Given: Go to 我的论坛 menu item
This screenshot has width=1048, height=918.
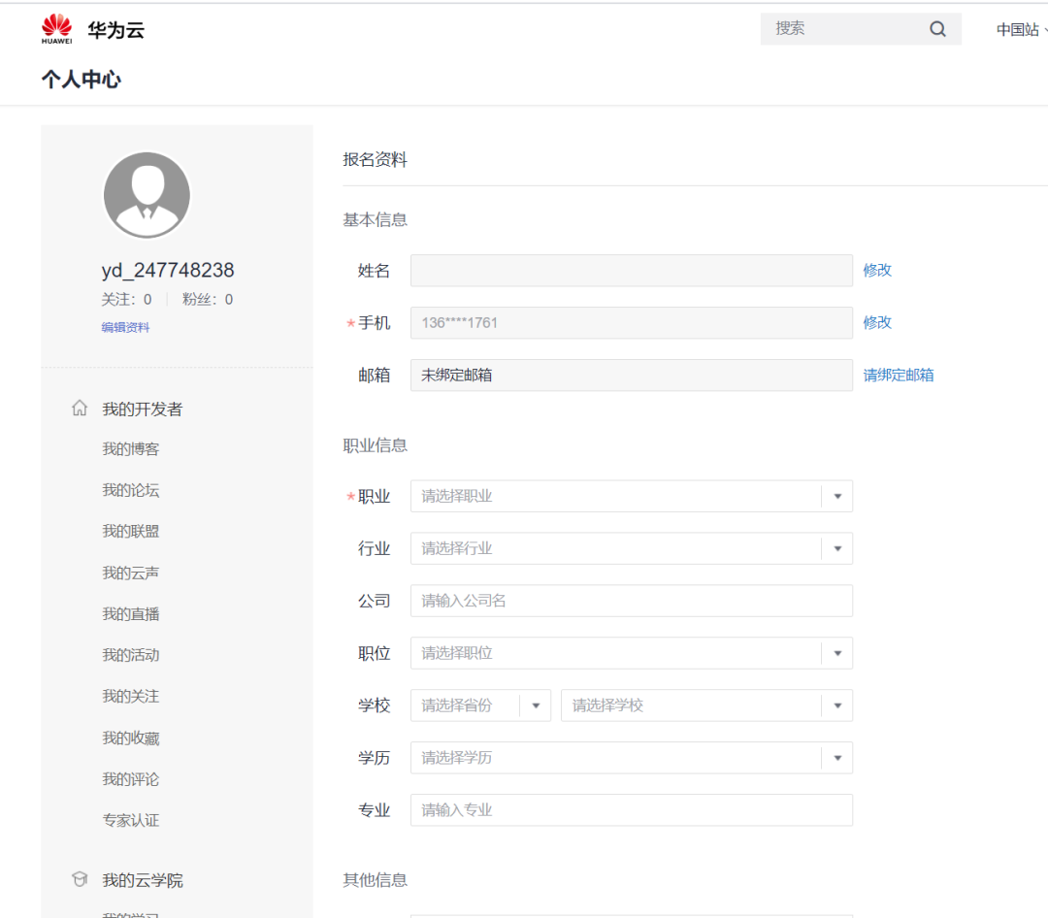Looking at the screenshot, I should [x=130, y=490].
